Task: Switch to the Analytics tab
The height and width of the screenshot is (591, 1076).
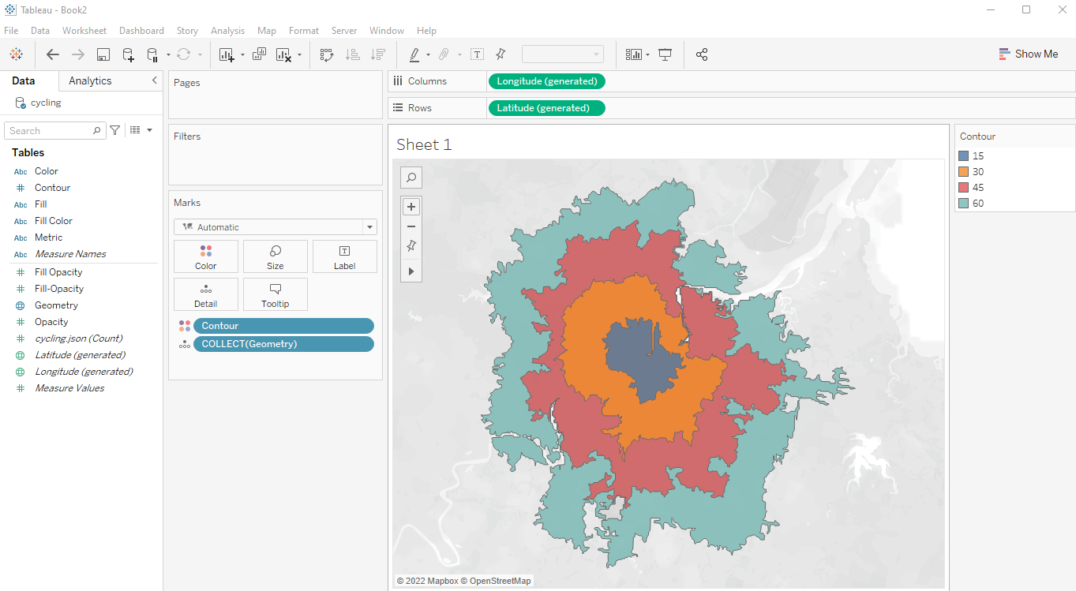Action: (89, 80)
